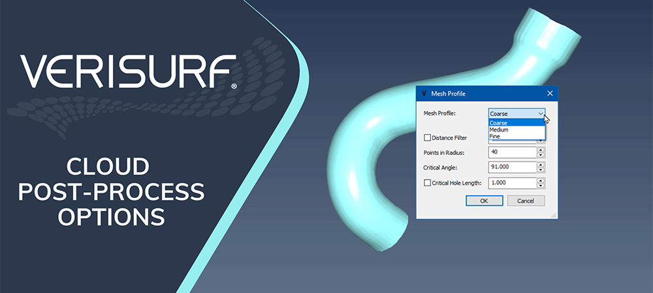Click the Verisurf V icon in title bar
This screenshot has width=653, height=293.
pyautogui.click(x=424, y=94)
